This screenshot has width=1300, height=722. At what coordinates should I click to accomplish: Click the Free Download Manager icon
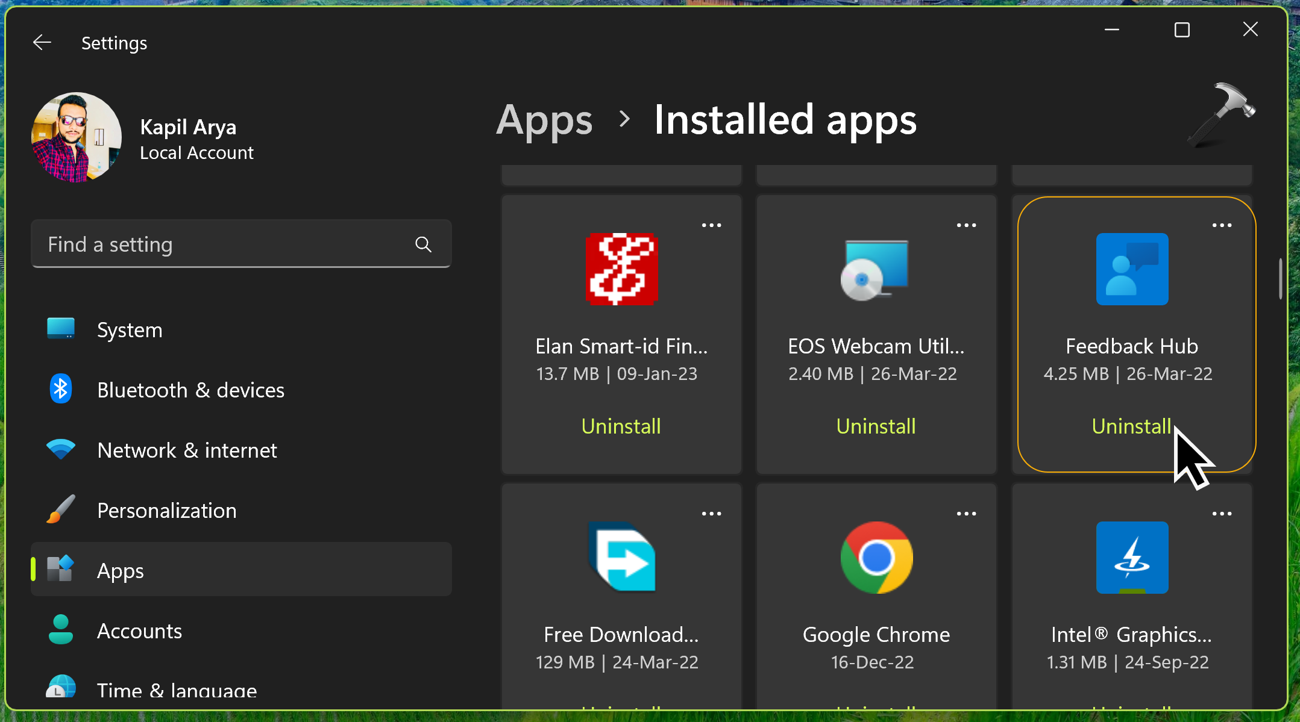[621, 557]
